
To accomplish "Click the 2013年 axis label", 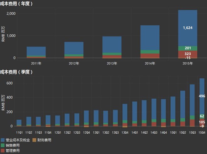I will click(x=112, y=64).
